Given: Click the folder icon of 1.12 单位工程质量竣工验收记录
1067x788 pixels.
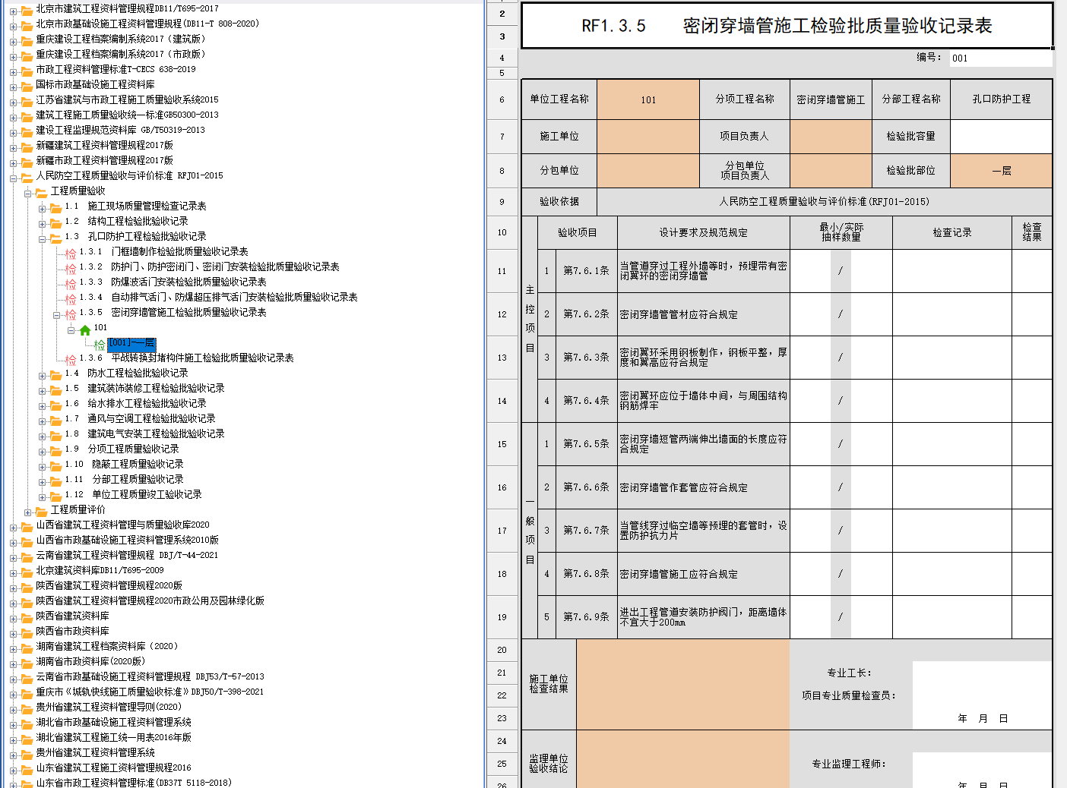Looking at the screenshot, I should 55,496.
